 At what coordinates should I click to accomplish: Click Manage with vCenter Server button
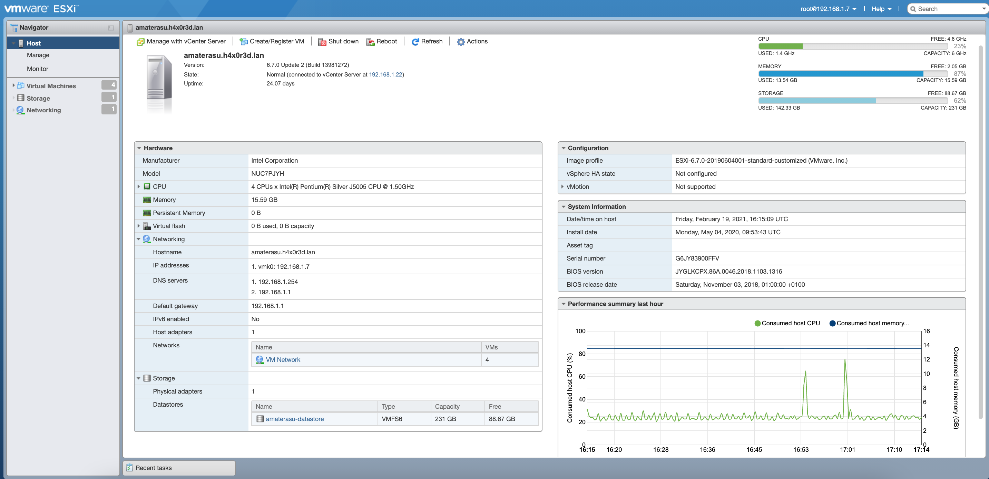pyautogui.click(x=181, y=41)
